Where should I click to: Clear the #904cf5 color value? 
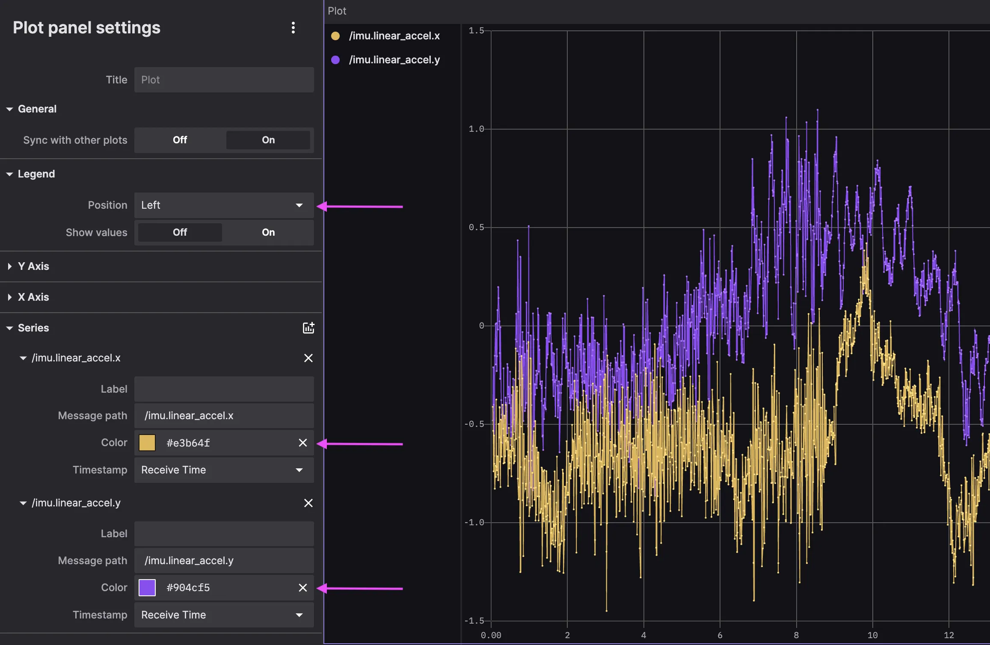pos(302,588)
